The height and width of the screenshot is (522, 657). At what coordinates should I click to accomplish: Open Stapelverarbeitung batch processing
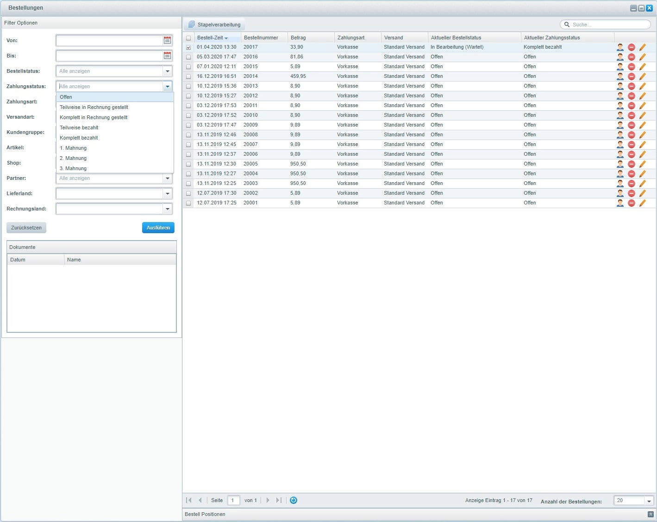pos(214,25)
